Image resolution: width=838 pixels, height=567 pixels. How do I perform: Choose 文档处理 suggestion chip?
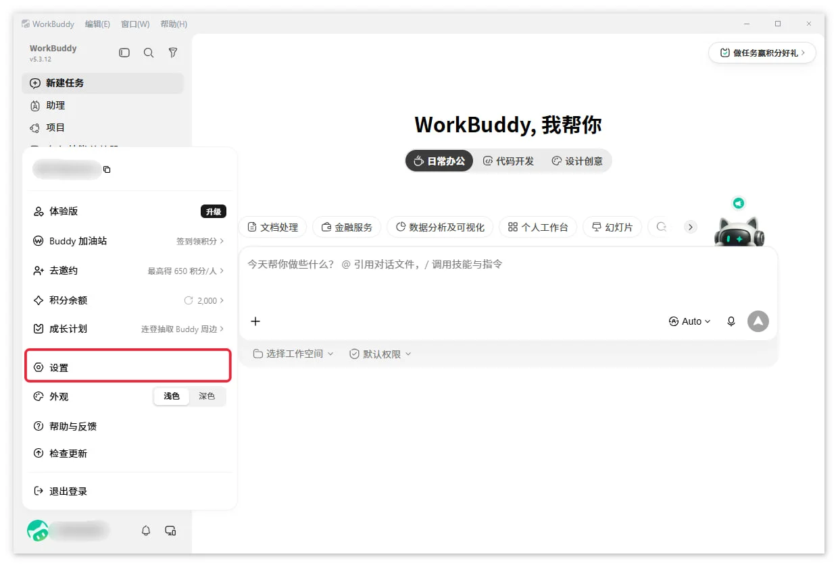pyautogui.click(x=273, y=227)
